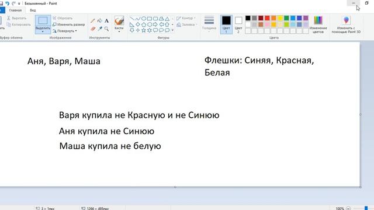
Task: Choose the isosceles Triangle shape
Action: click(167, 19)
